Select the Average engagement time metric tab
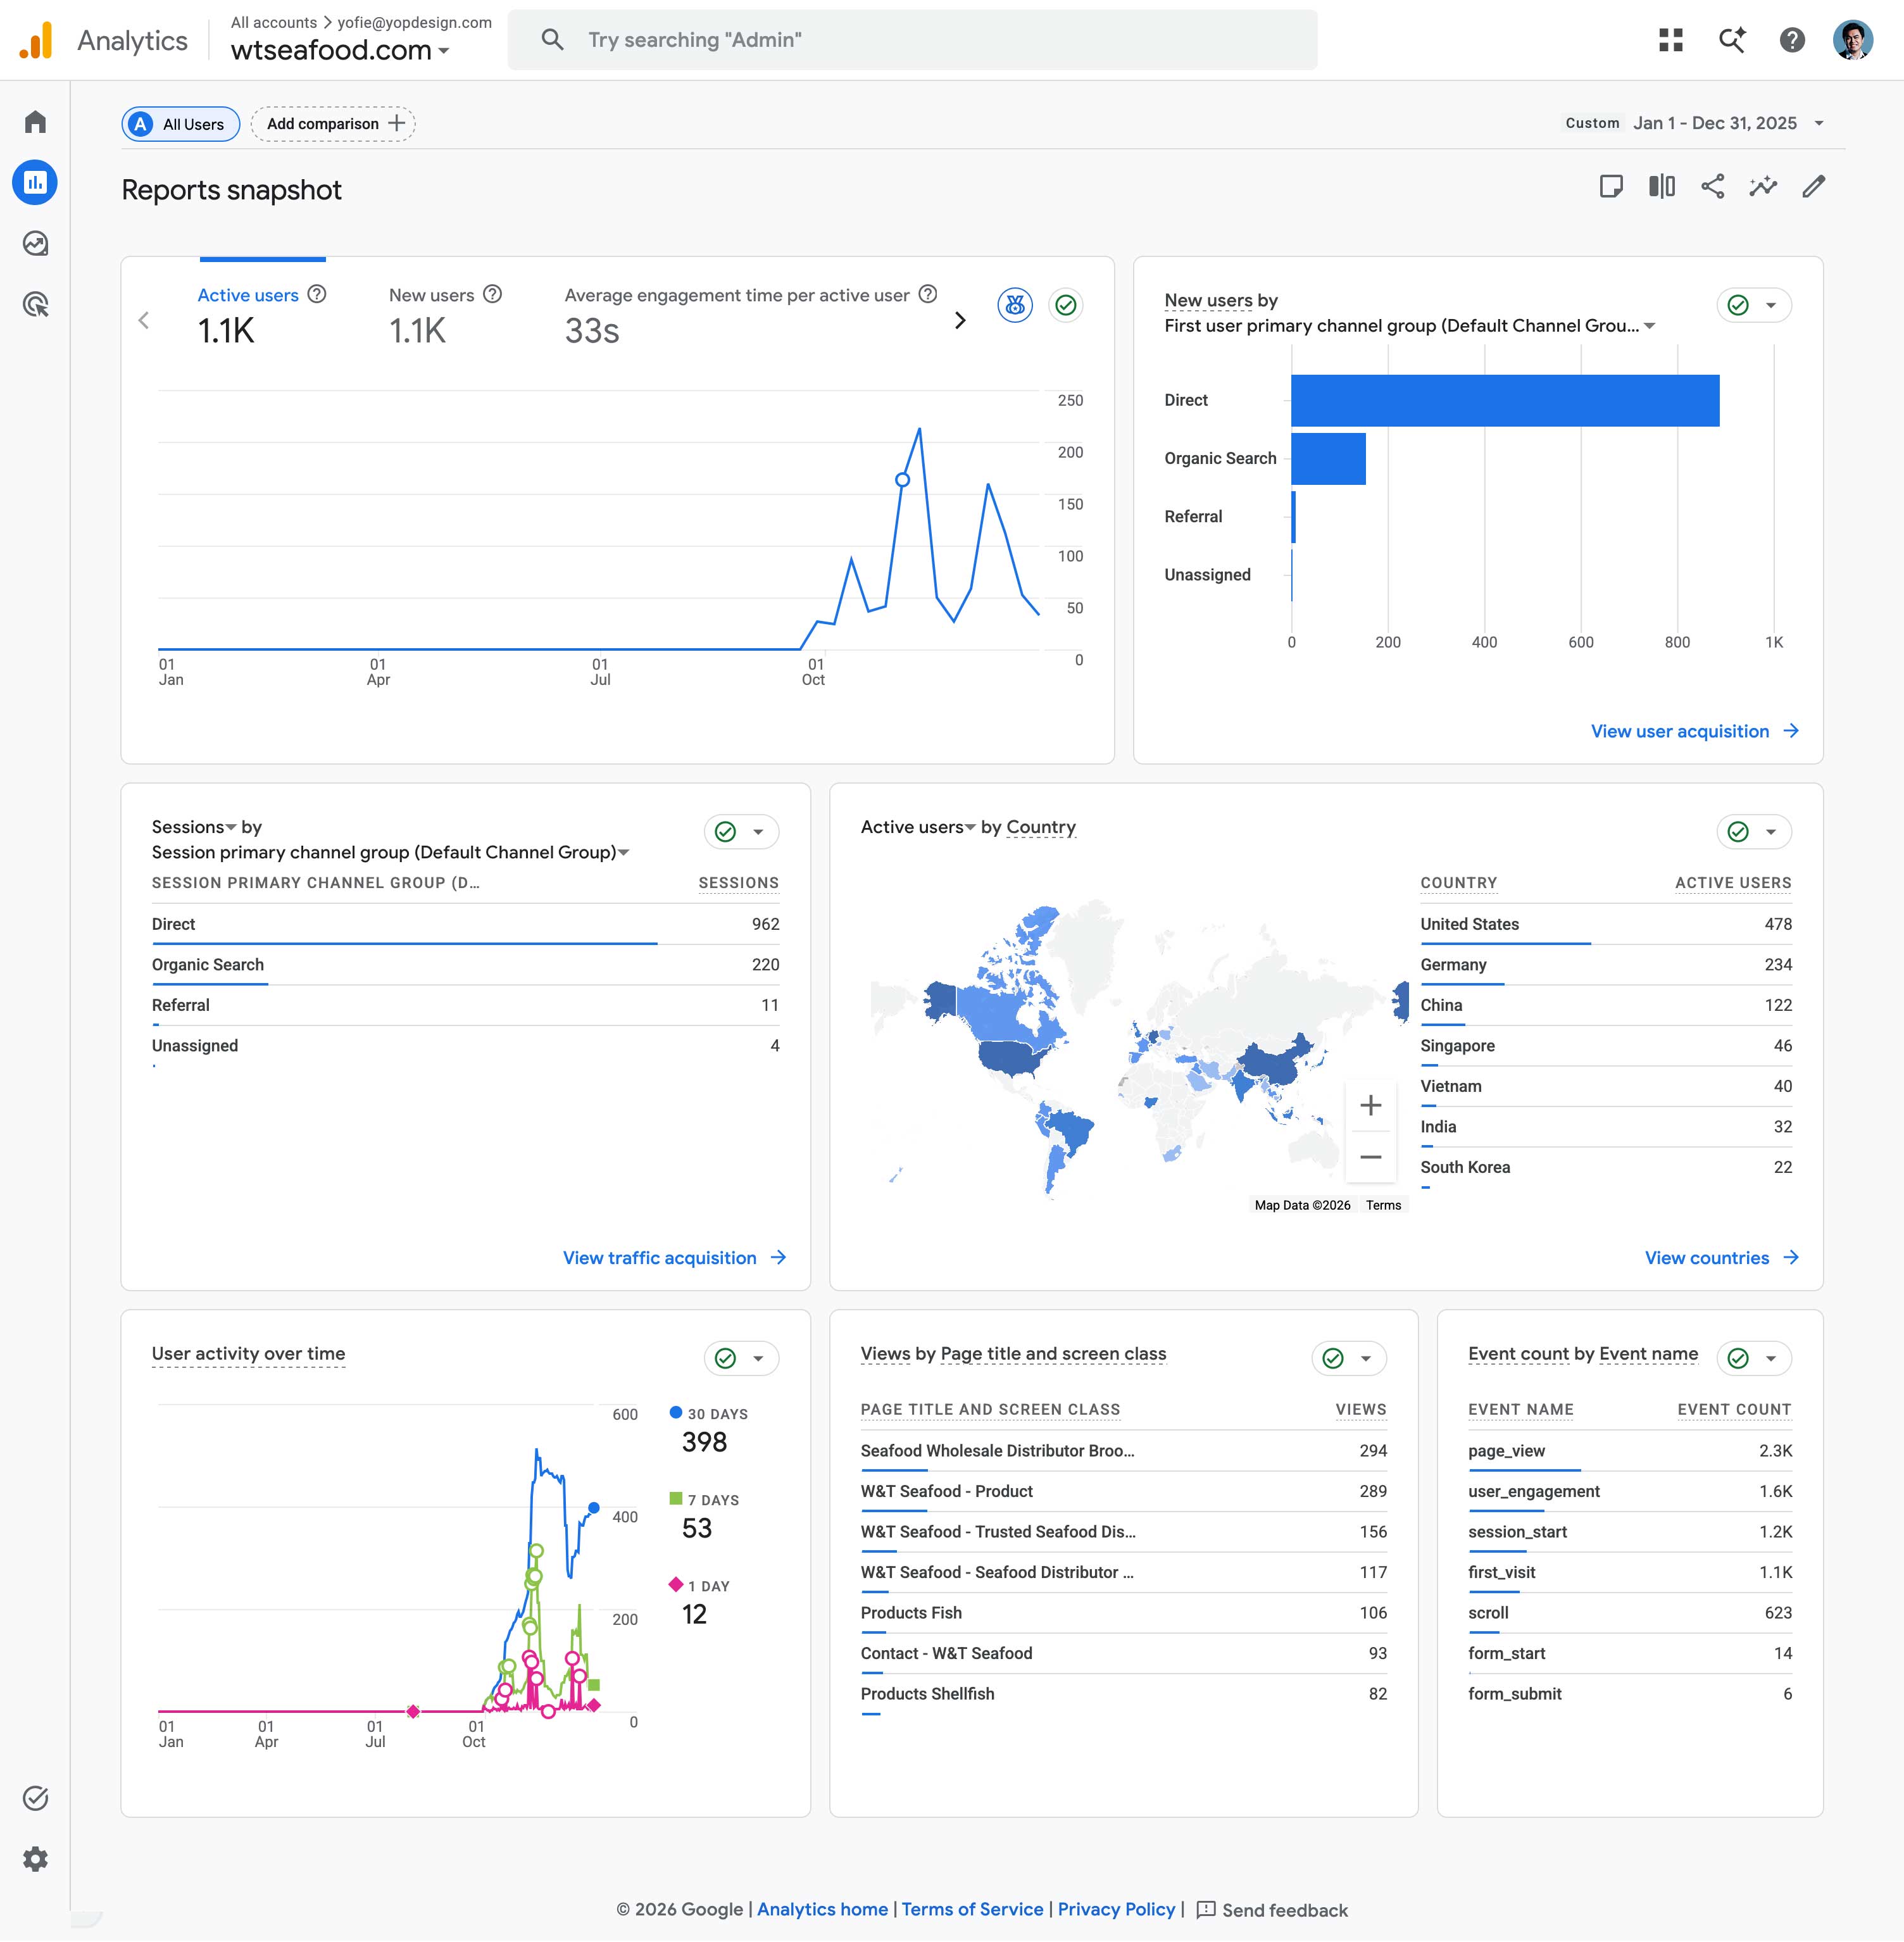1904x1942 pixels. coord(751,316)
